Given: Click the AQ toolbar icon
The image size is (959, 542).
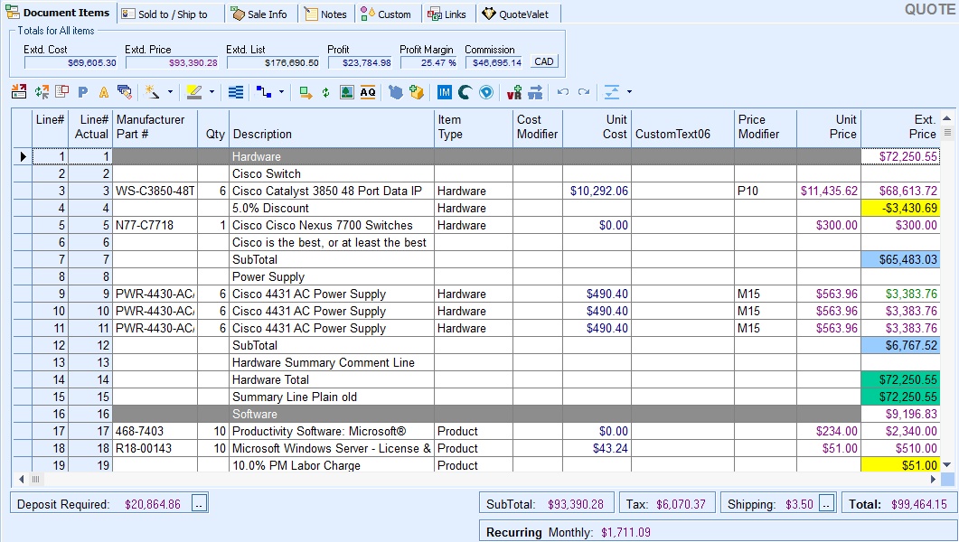Looking at the screenshot, I should [x=368, y=92].
